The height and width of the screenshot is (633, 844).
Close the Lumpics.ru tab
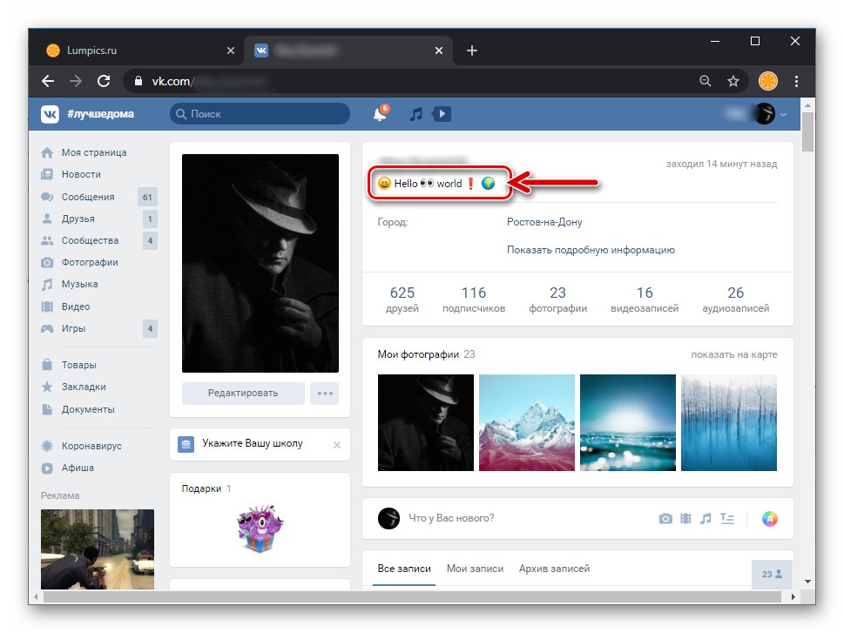pyautogui.click(x=230, y=51)
